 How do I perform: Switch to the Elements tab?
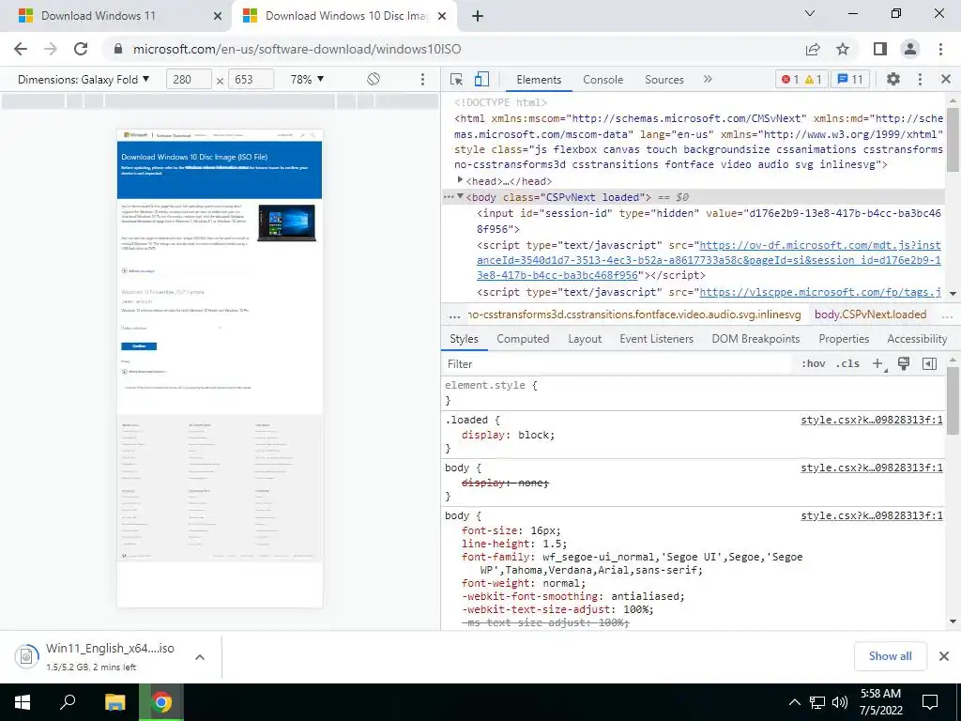[539, 79]
